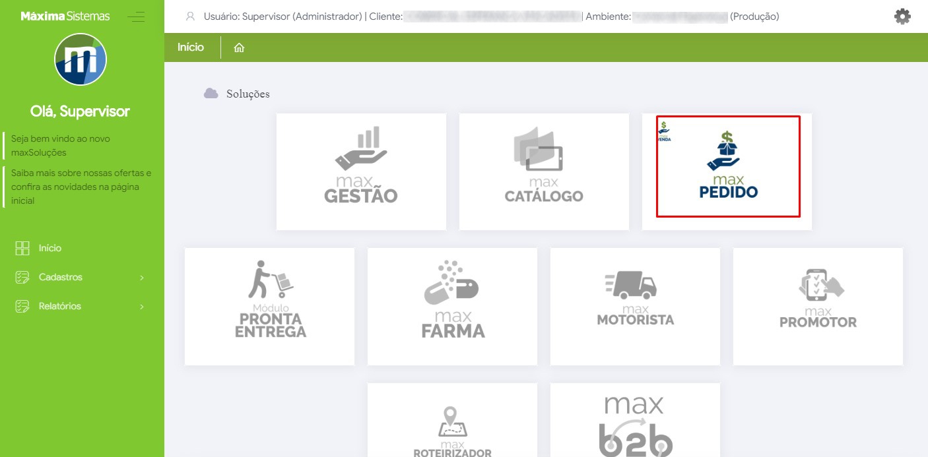Open the maxRoteirizador solution tile
928x457 pixels.
tap(452, 420)
